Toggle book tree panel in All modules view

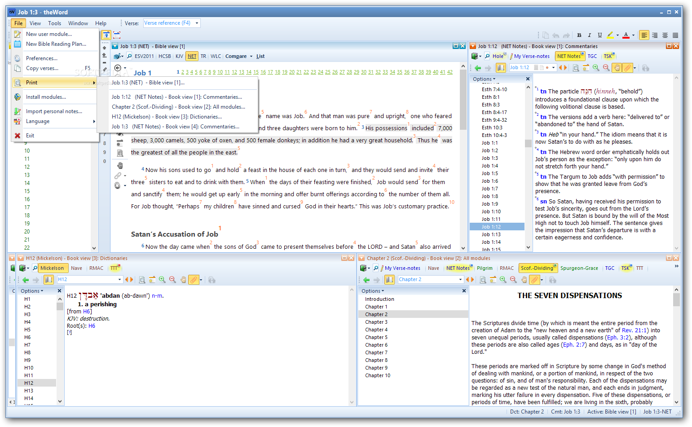point(390,280)
